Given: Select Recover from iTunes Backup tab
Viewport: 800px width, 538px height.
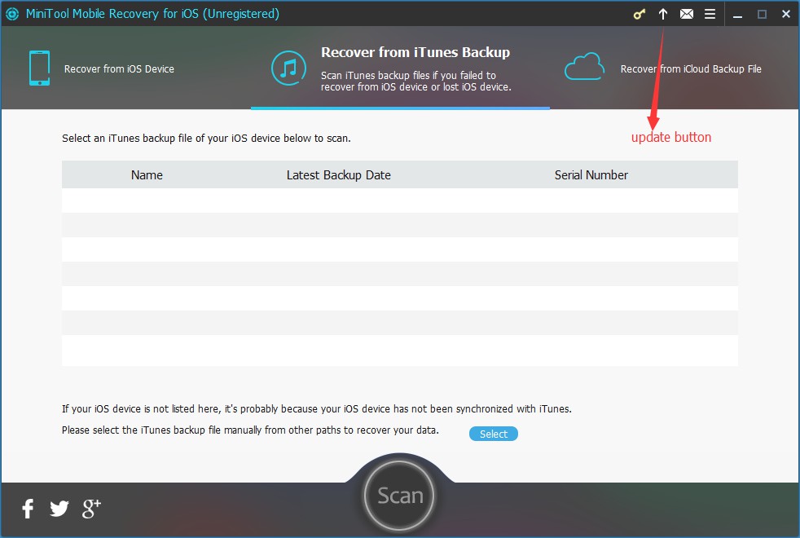Looking at the screenshot, I should [400, 68].
